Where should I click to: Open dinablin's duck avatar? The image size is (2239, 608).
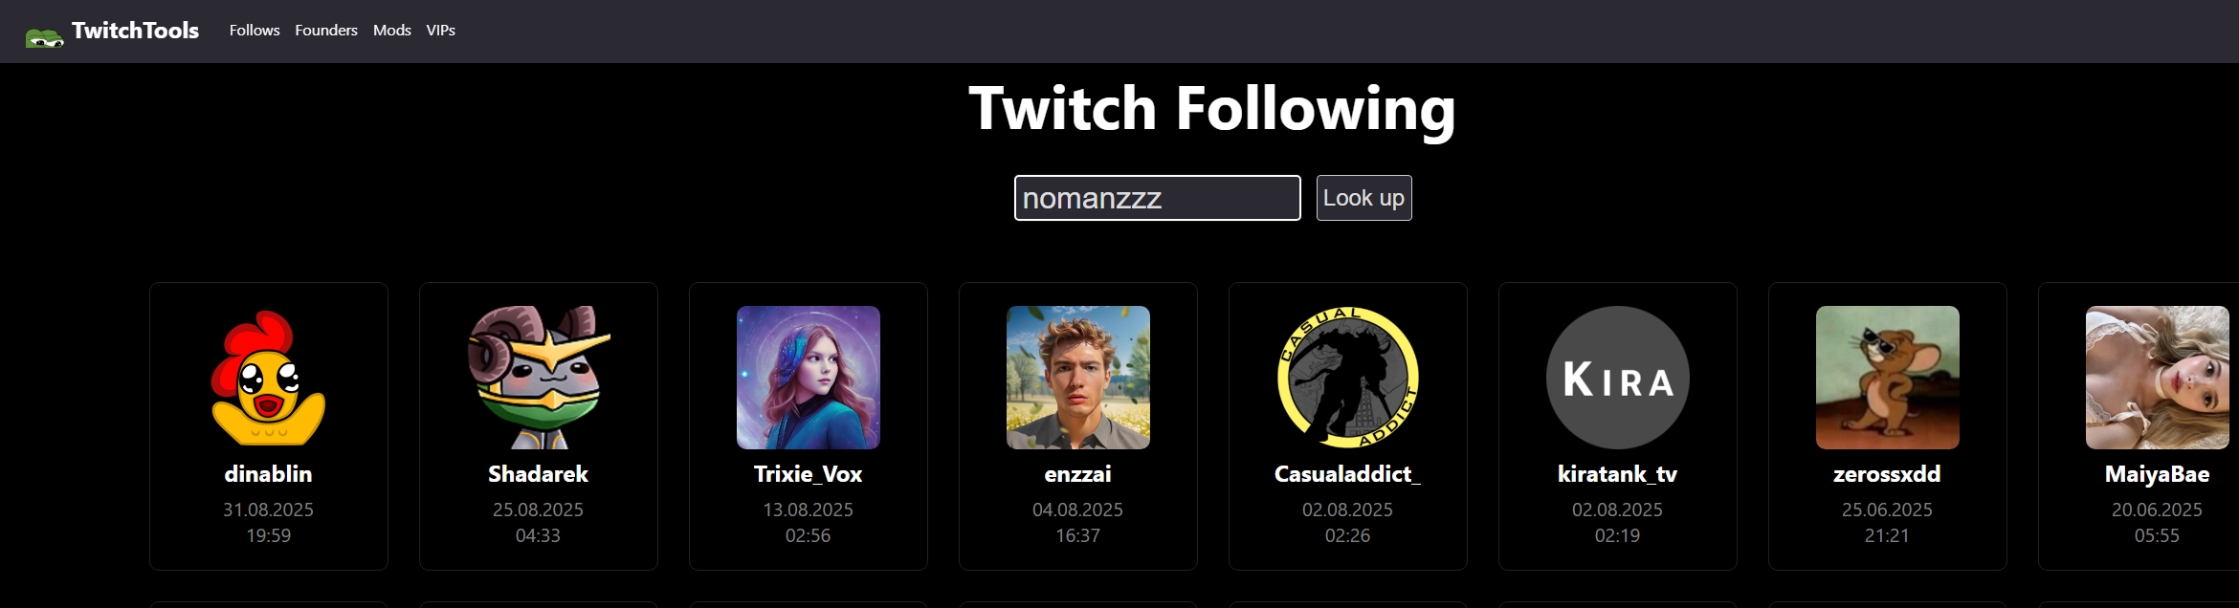[269, 378]
